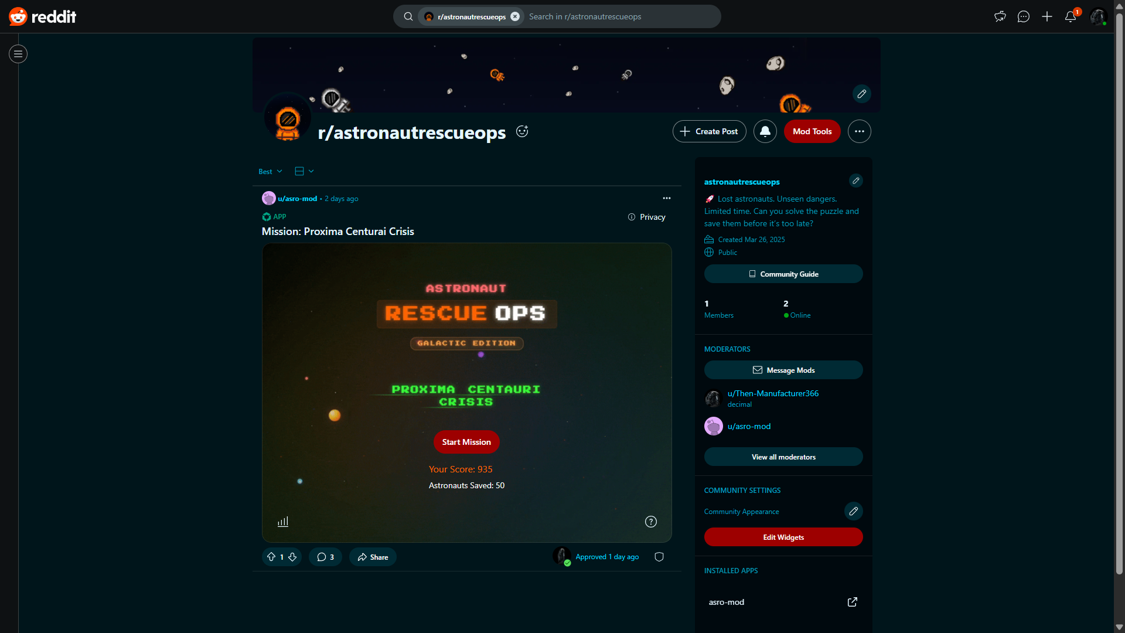Toggle community notifications bell button

tap(765, 131)
